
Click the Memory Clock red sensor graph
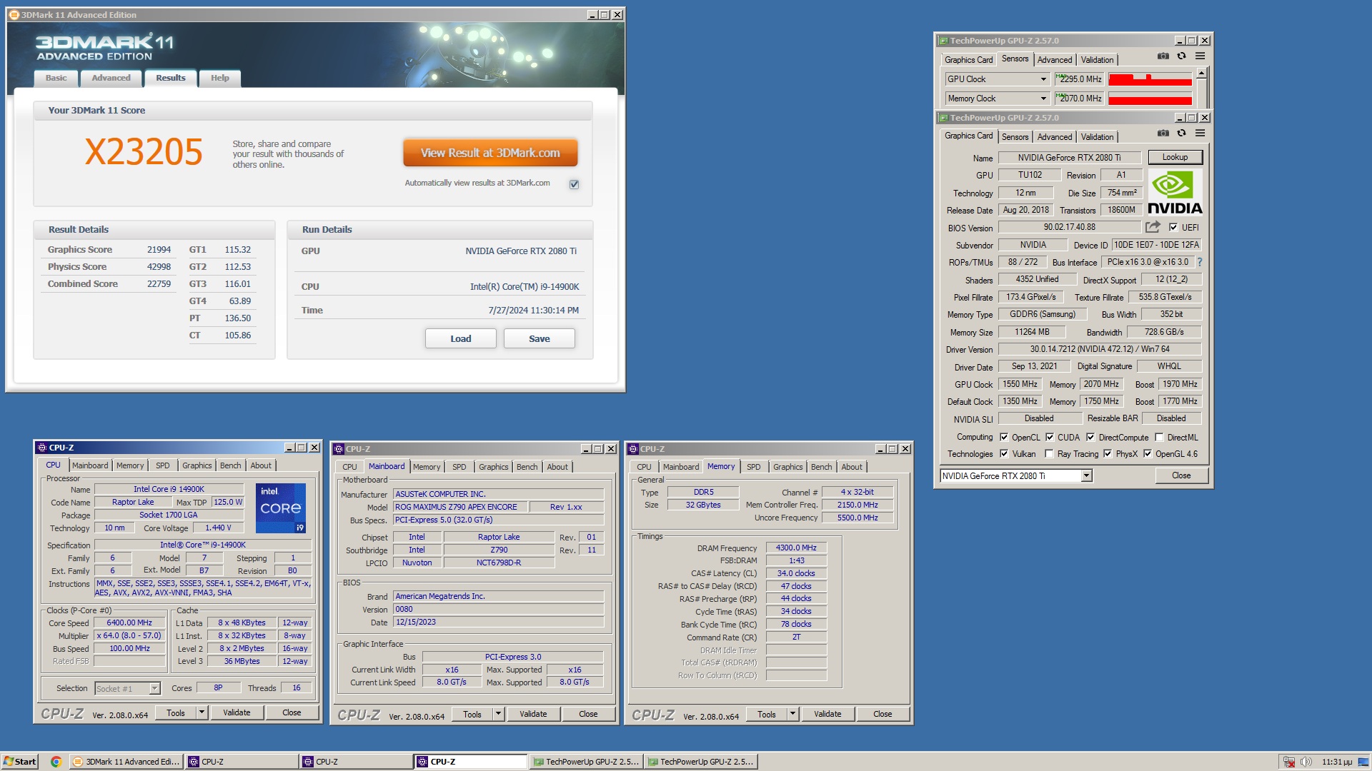1150,99
